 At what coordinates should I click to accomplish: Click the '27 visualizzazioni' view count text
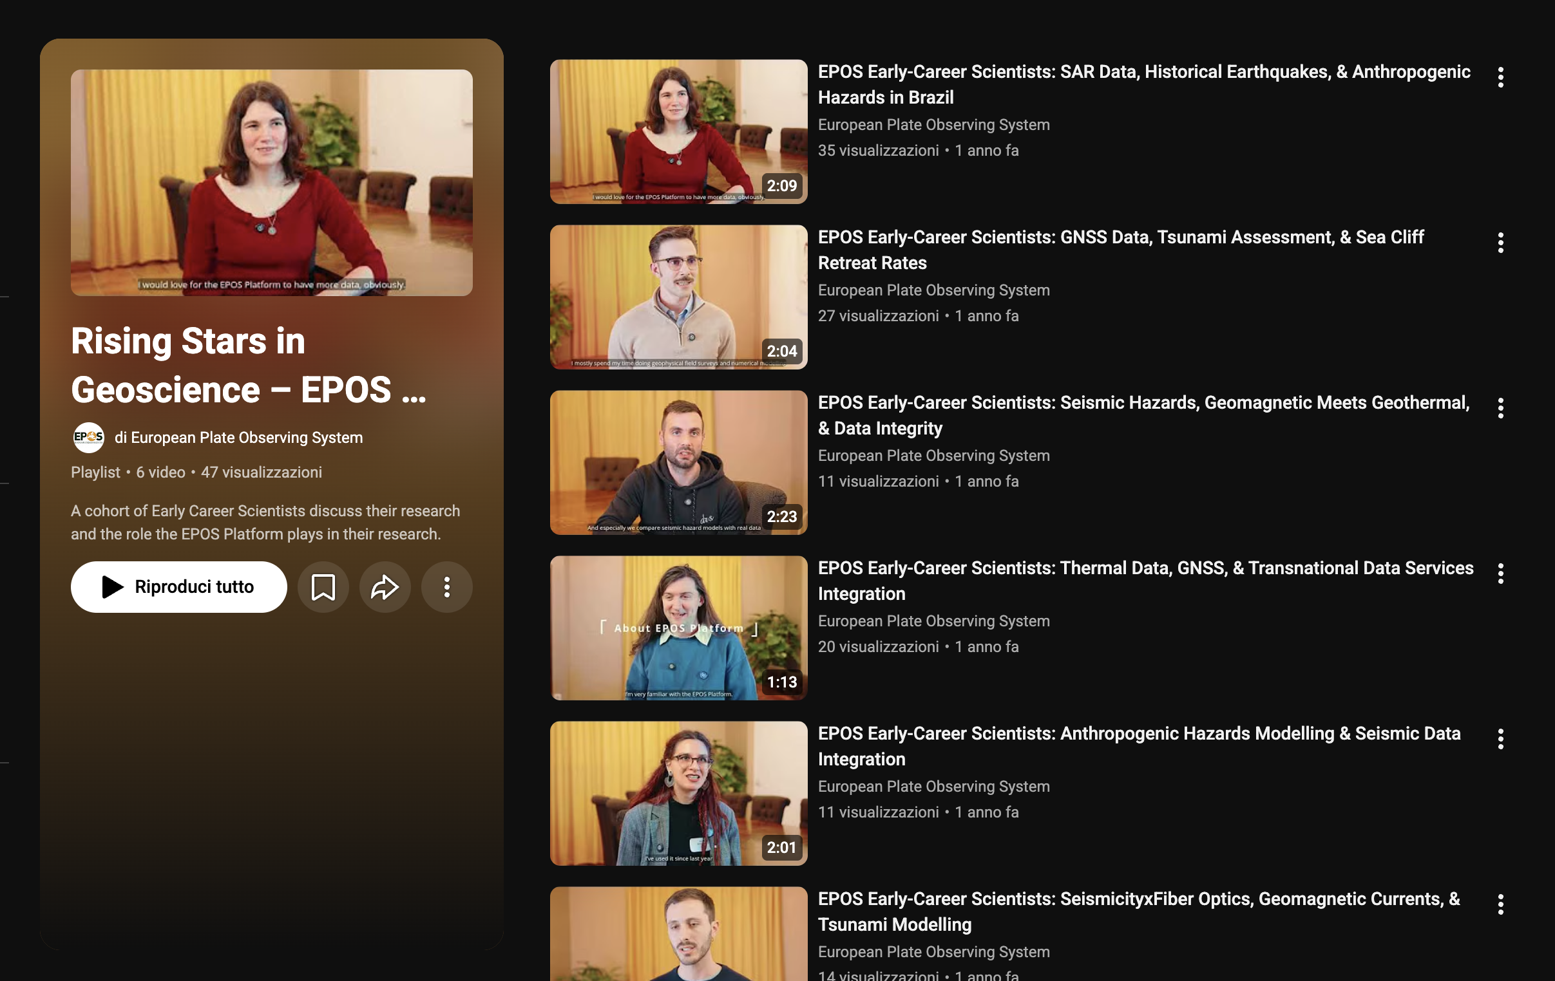coord(878,315)
